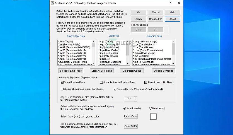Select *.gif (Graphics Interchange Format) entry
This screenshot has width=233, height=135.
(x=152, y=59)
